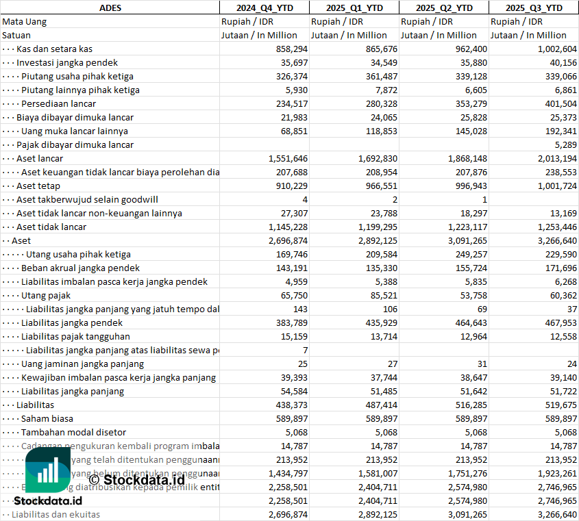Click the 2025_Q3_YTD column header
Viewport: 579px width, 521px height.
[534, 8]
